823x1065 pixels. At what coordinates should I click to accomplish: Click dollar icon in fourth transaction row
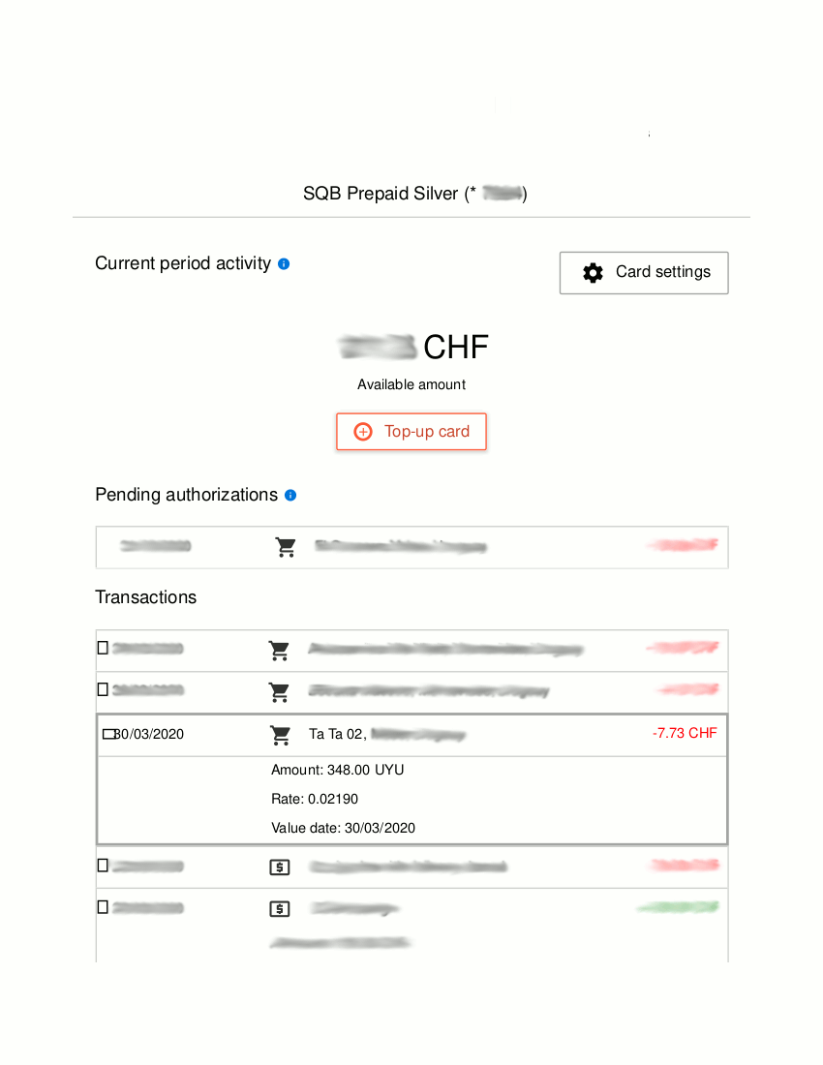(279, 867)
